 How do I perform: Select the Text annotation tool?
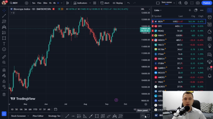tap(4, 44)
